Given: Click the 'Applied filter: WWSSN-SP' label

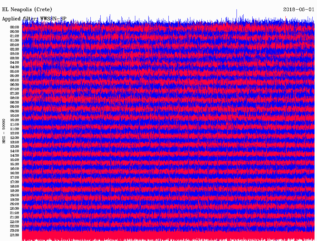Looking at the screenshot, I should (x=34, y=19).
